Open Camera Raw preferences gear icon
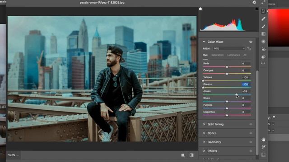The image size is (289, 162). (x=254, y=2)
